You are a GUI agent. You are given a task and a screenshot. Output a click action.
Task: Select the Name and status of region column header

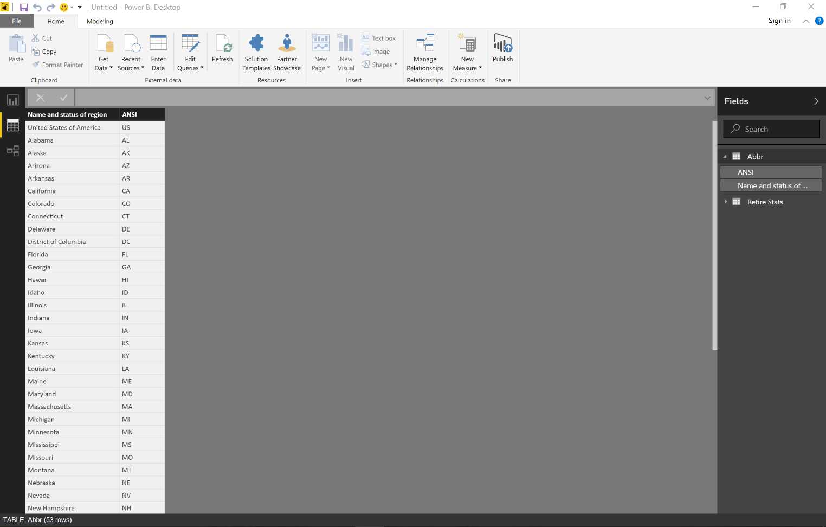tap(72, 114)
